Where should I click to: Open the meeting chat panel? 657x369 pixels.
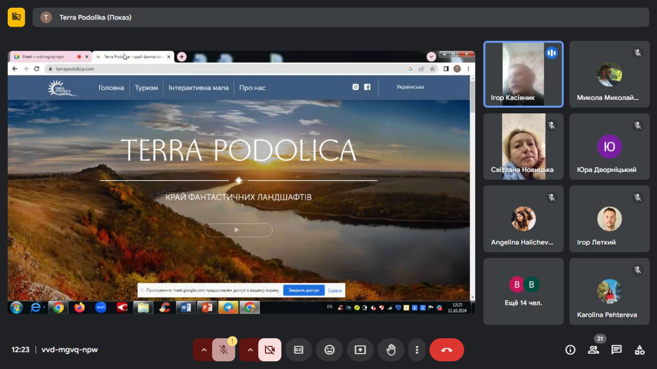[x=616, y=349]
